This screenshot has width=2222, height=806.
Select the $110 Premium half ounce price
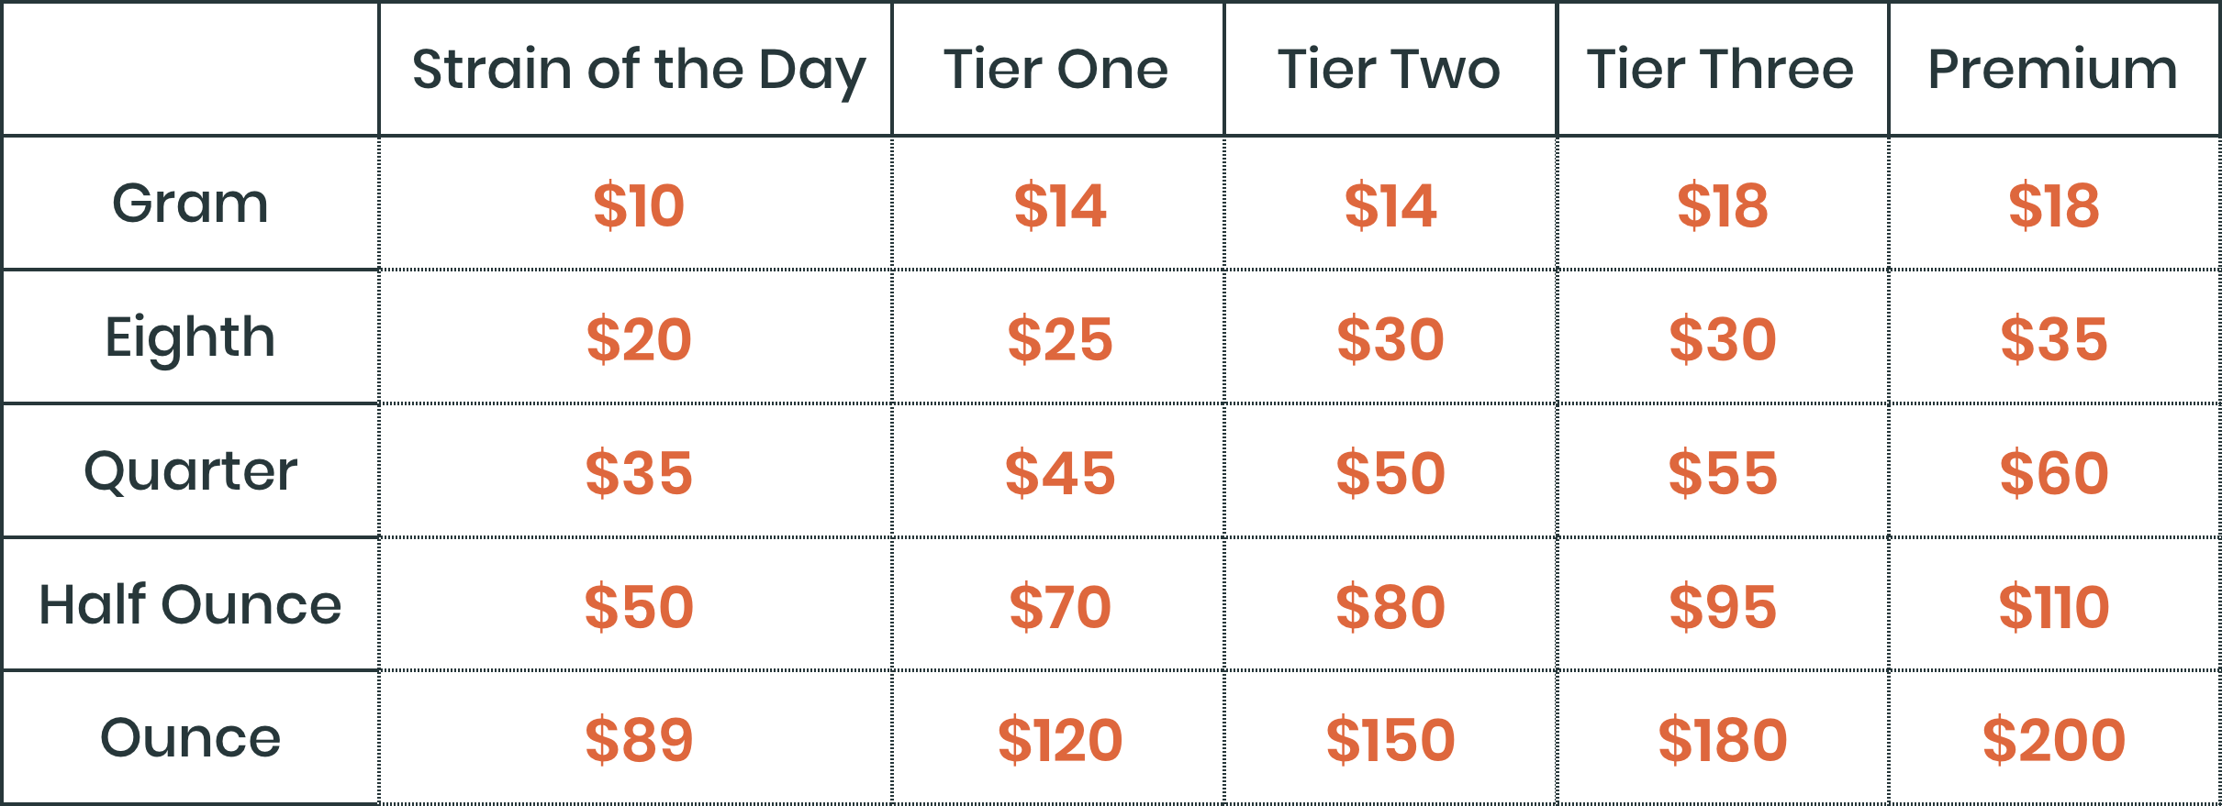tap(2054, 607)
